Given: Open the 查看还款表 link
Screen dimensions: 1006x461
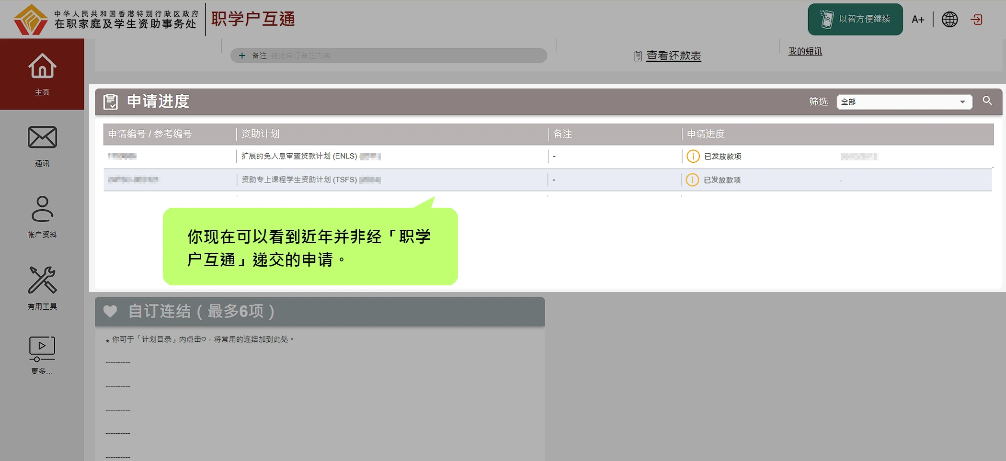Looking at the screenshot, I should click(x=674, y=56).
